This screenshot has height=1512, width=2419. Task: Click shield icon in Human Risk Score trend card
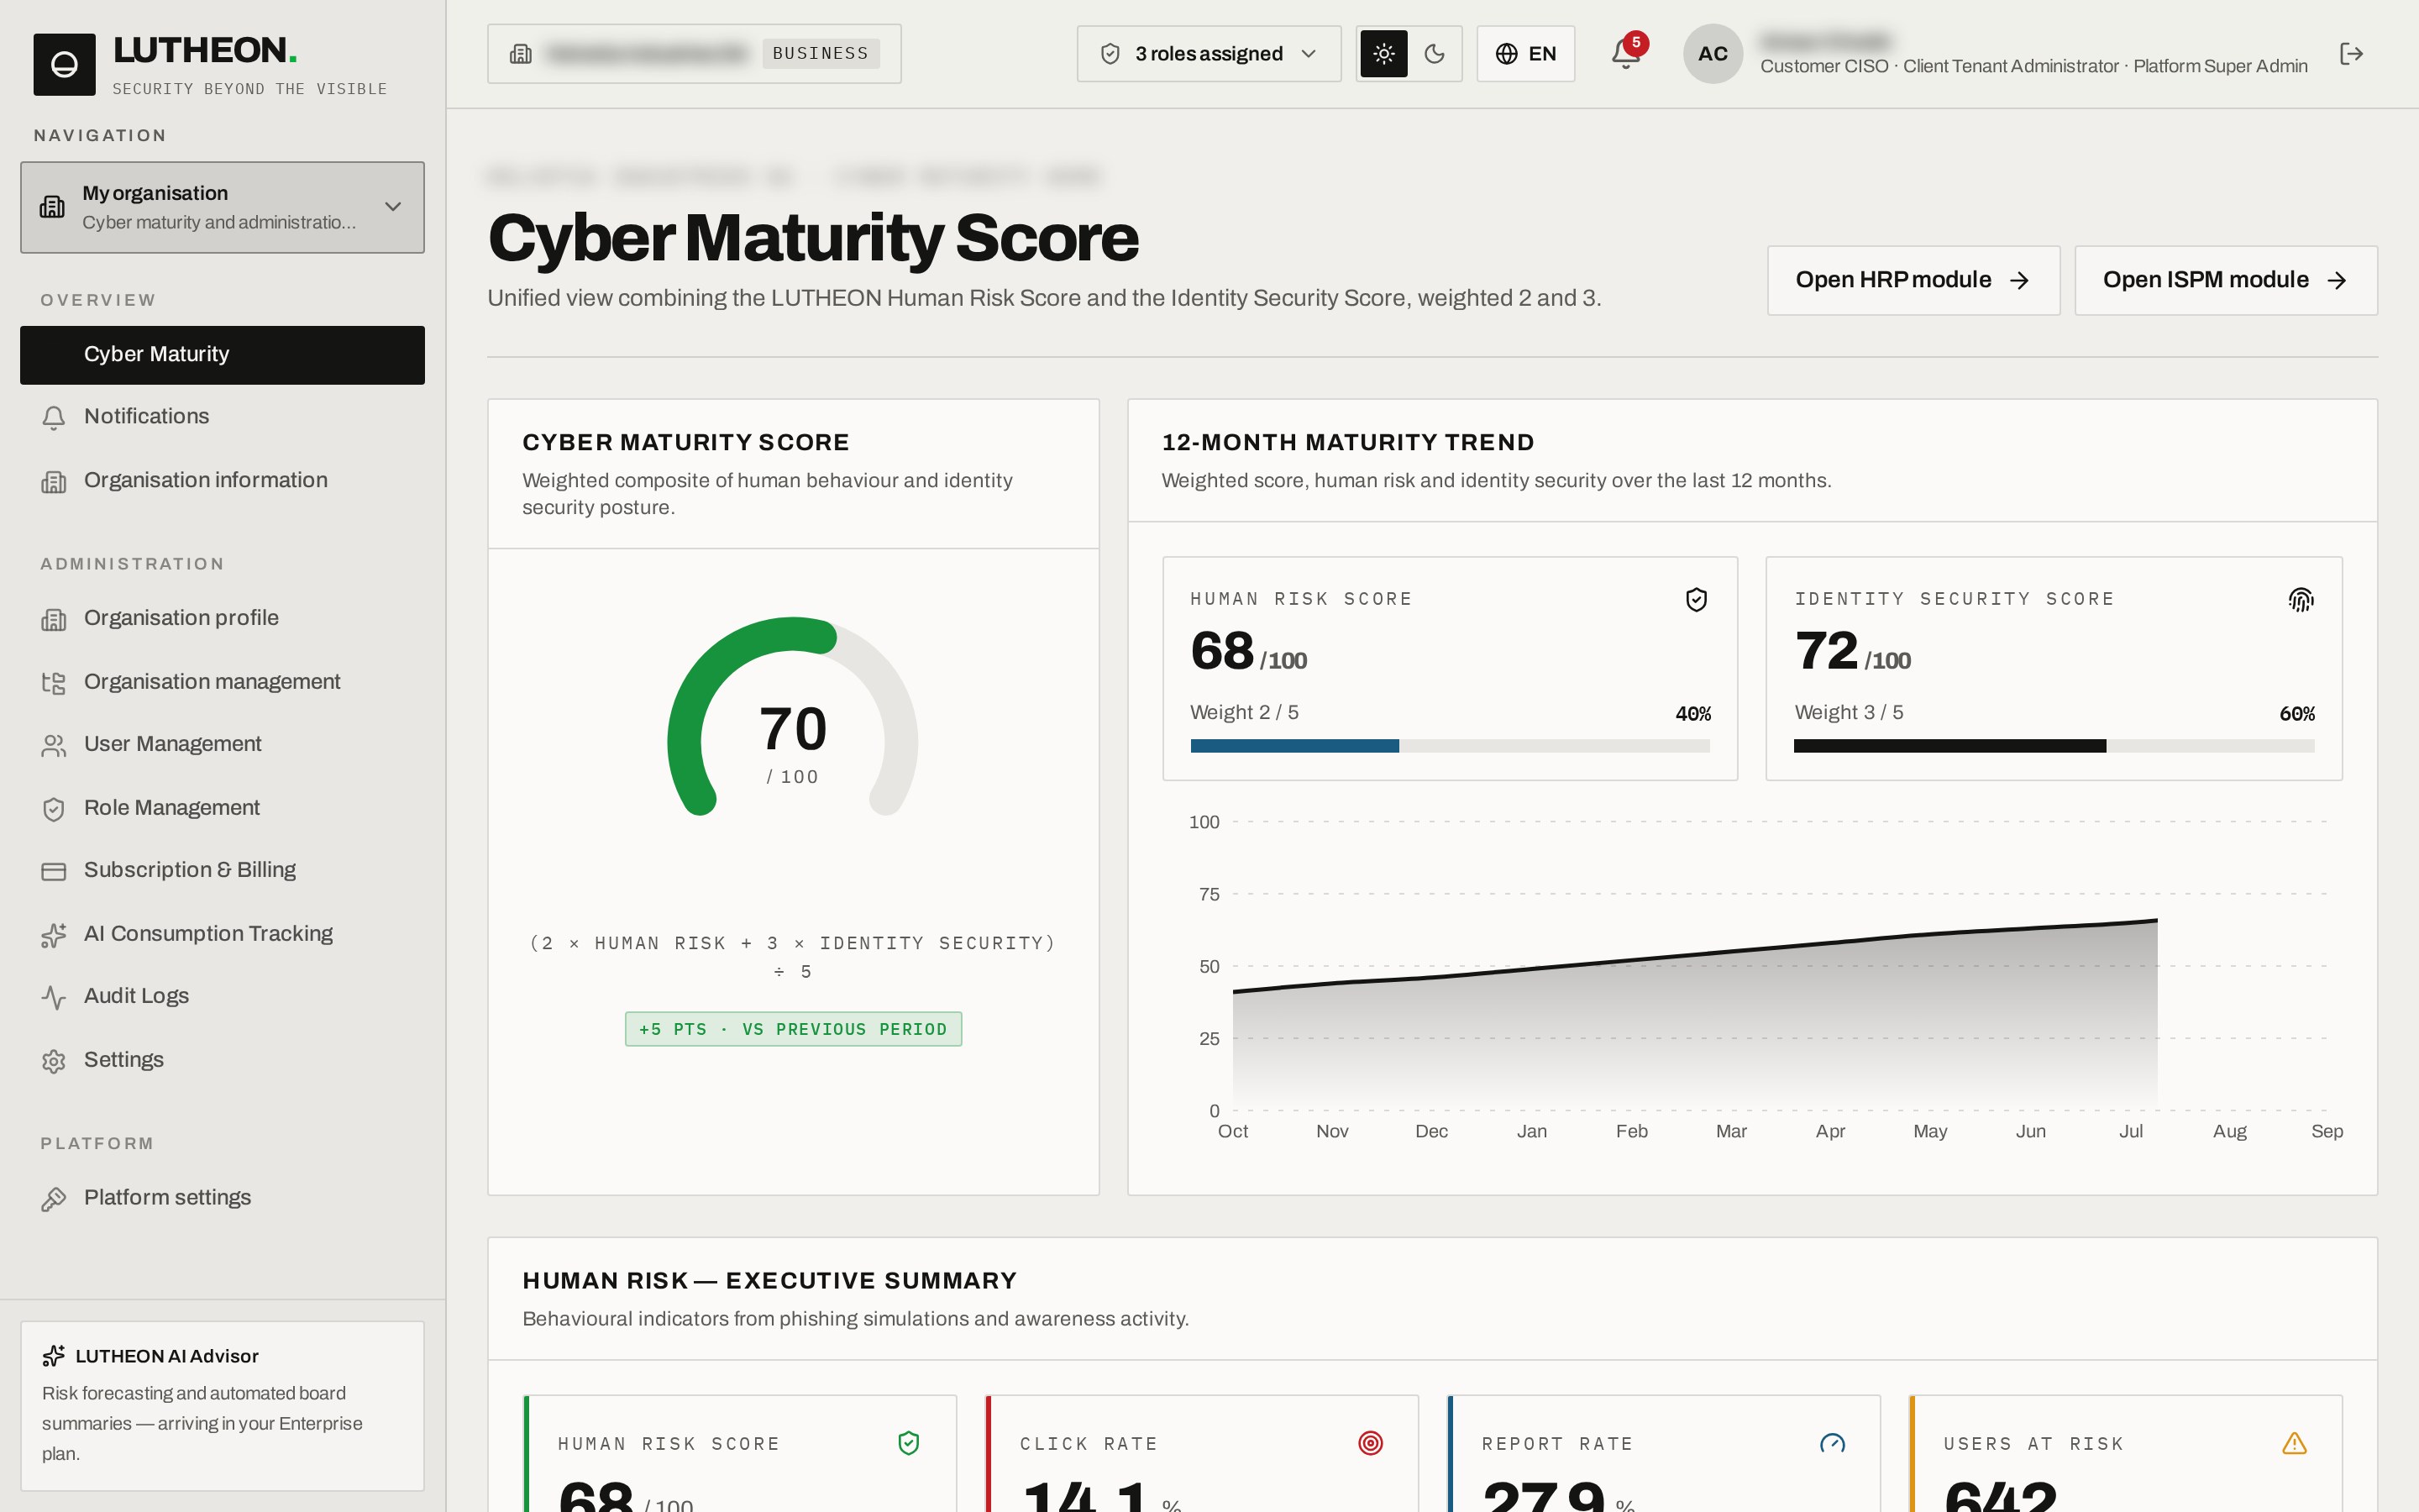tap(1697, 599)
